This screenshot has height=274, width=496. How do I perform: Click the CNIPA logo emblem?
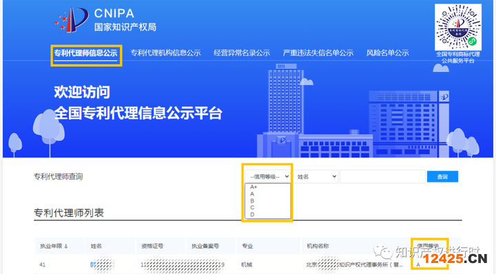(72, 19)
